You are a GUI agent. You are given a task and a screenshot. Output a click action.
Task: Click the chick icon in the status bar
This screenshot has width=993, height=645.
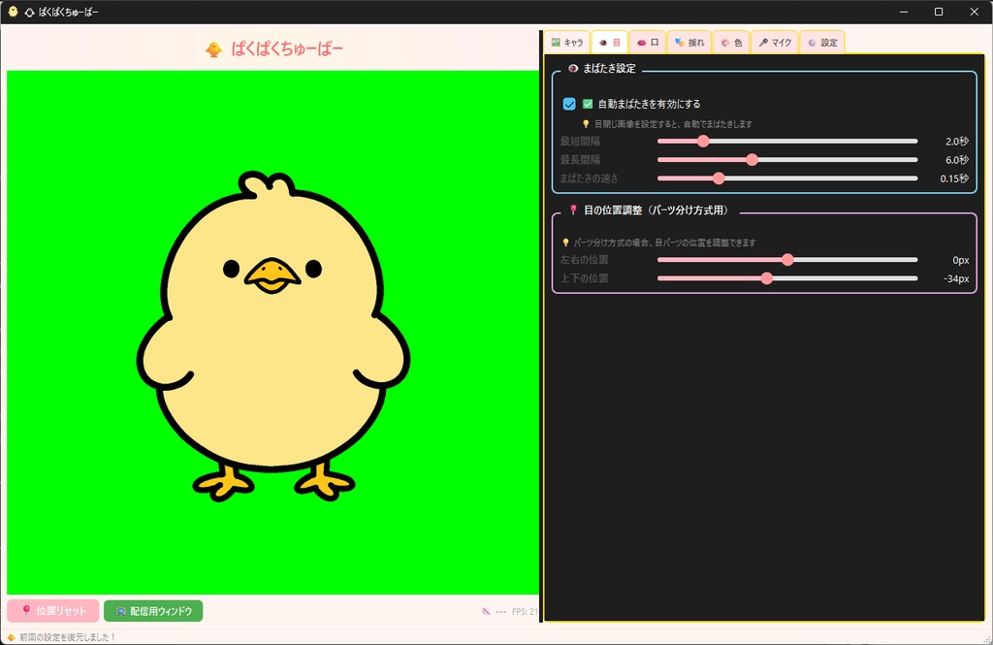tap(11, 637)
